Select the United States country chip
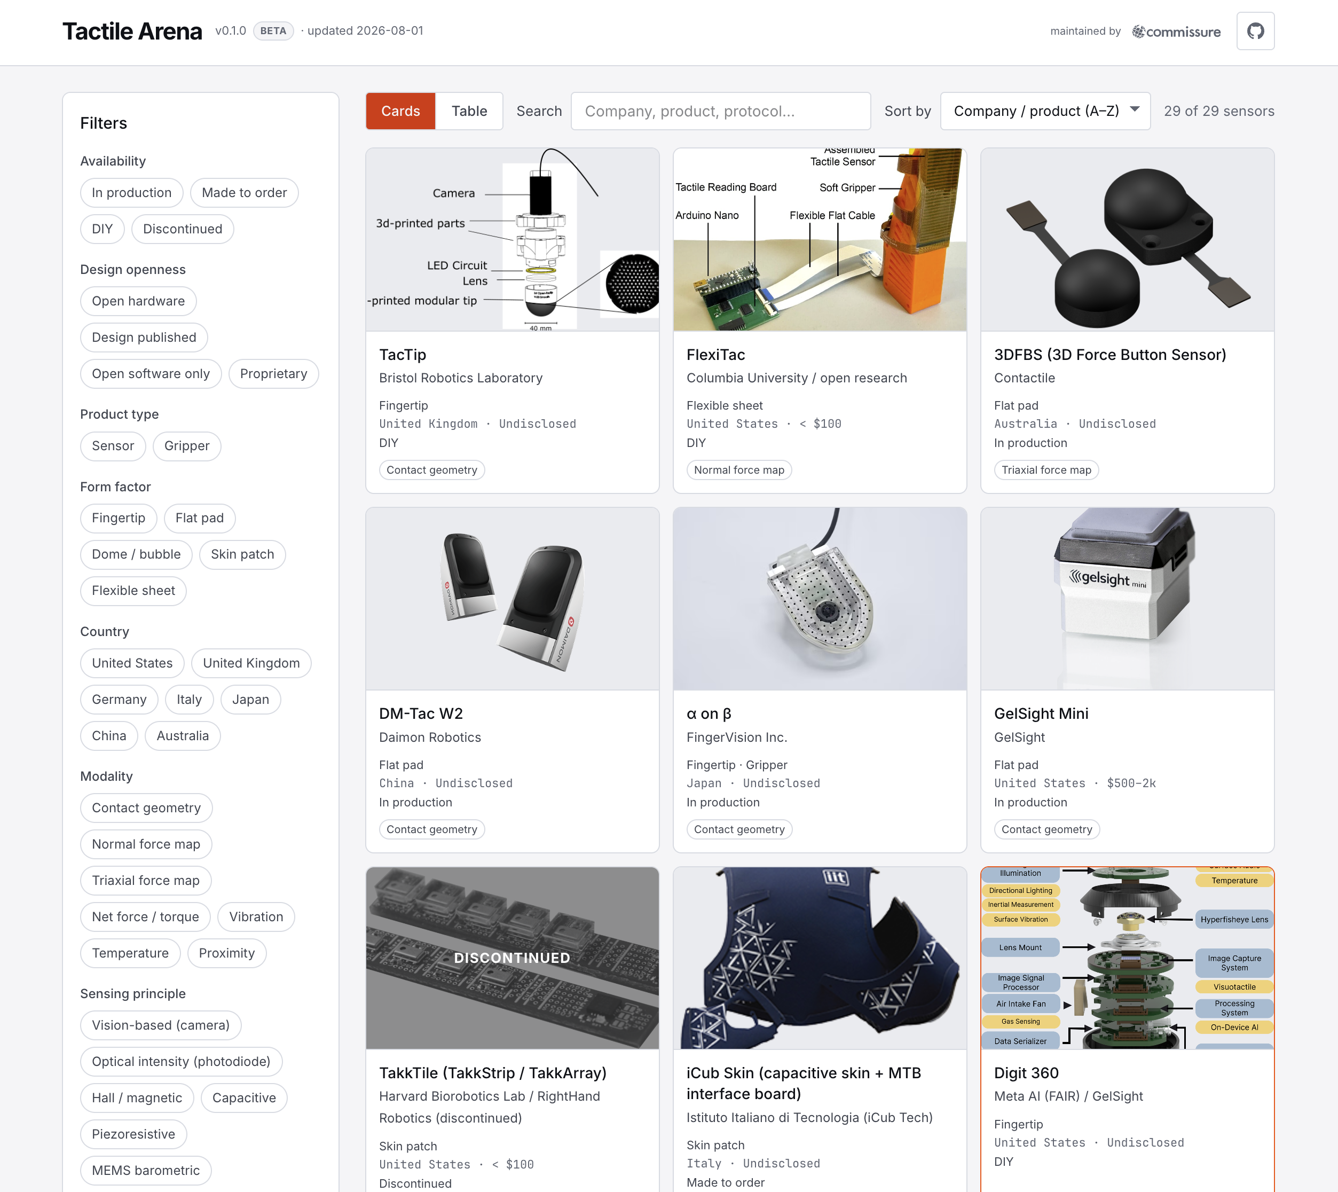The width and height of the screenshot is (1338, 1192). coord(132,663)
